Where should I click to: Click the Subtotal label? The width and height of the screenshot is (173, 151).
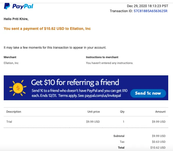click(x=119, y=136)
